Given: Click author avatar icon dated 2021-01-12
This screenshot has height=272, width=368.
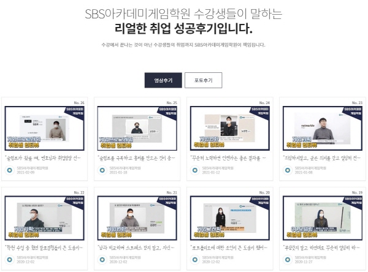Looking at the screenshot, I should click(x=195, y=170).
